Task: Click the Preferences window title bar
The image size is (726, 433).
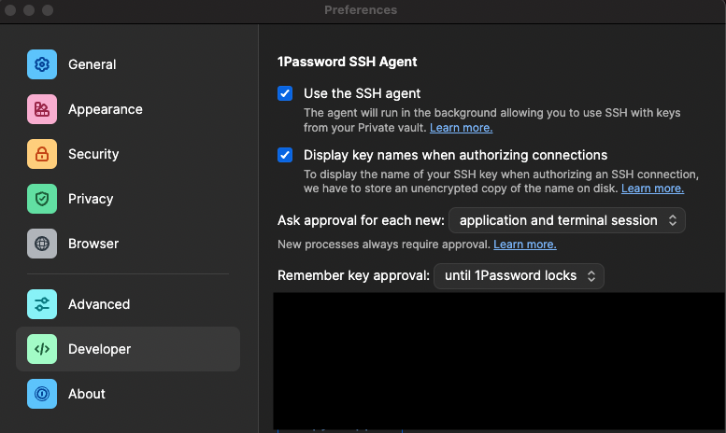Action: pyautogui.click(x=361, y=10)
